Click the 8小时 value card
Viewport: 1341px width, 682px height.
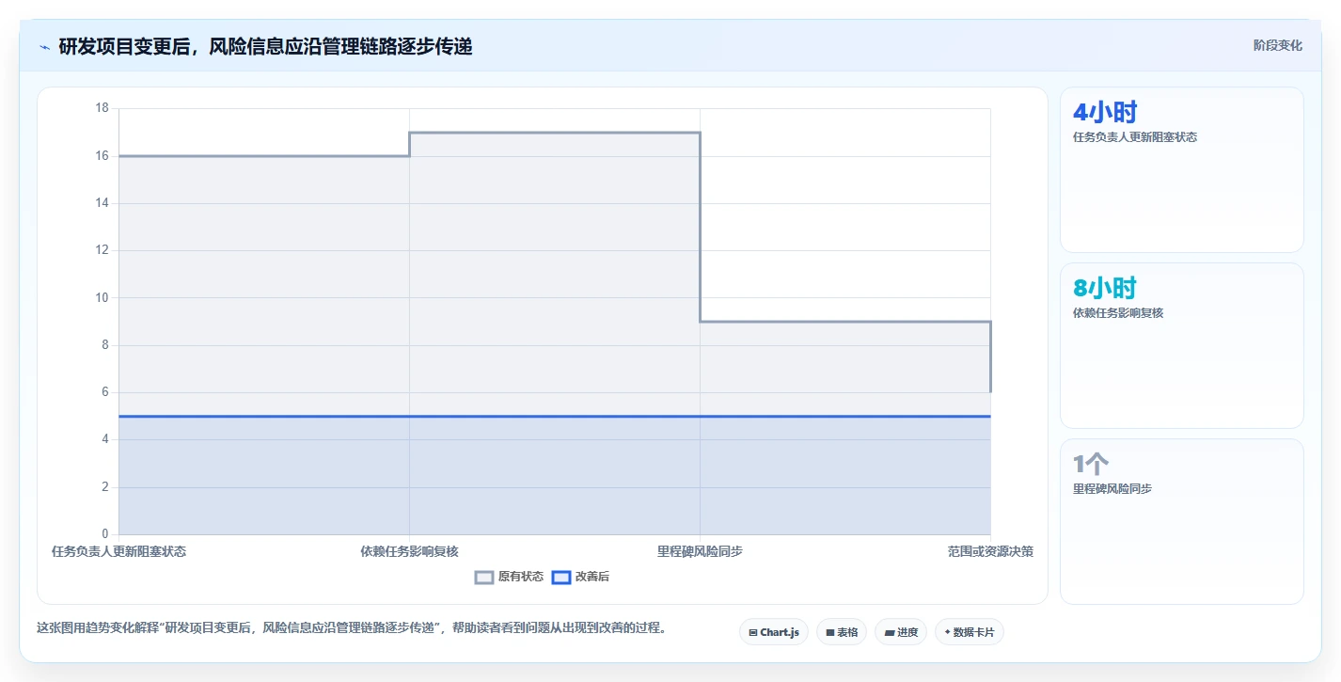tap(1182, 346)
